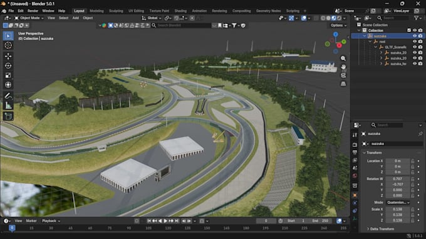The image size is (426, 239).
Task: Hide suzuka object eye icon
Action: (415, 36)
